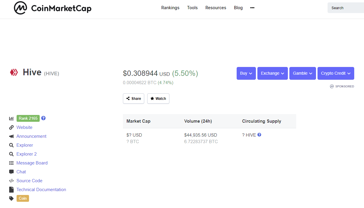
Task: Click the red Hive coin logo
Action: pyautogui.click(x=14, y=72)
